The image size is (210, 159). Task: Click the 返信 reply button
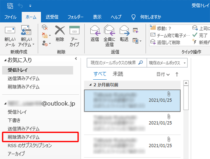95,34
